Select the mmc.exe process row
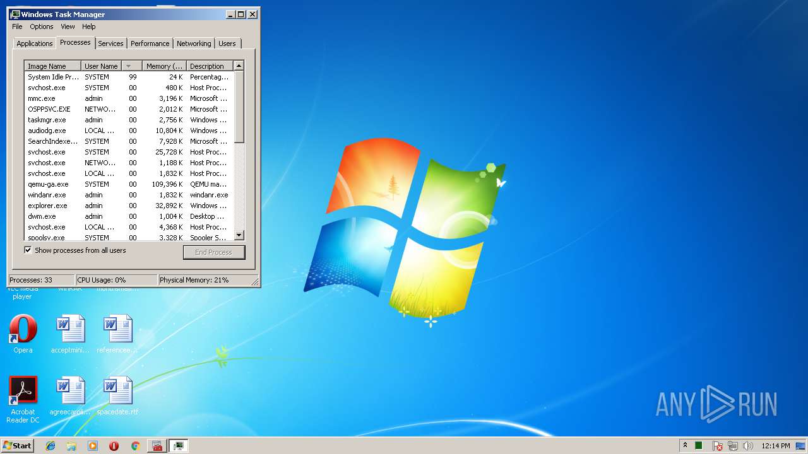Screen dimensions: 808x454 [129, 98]
